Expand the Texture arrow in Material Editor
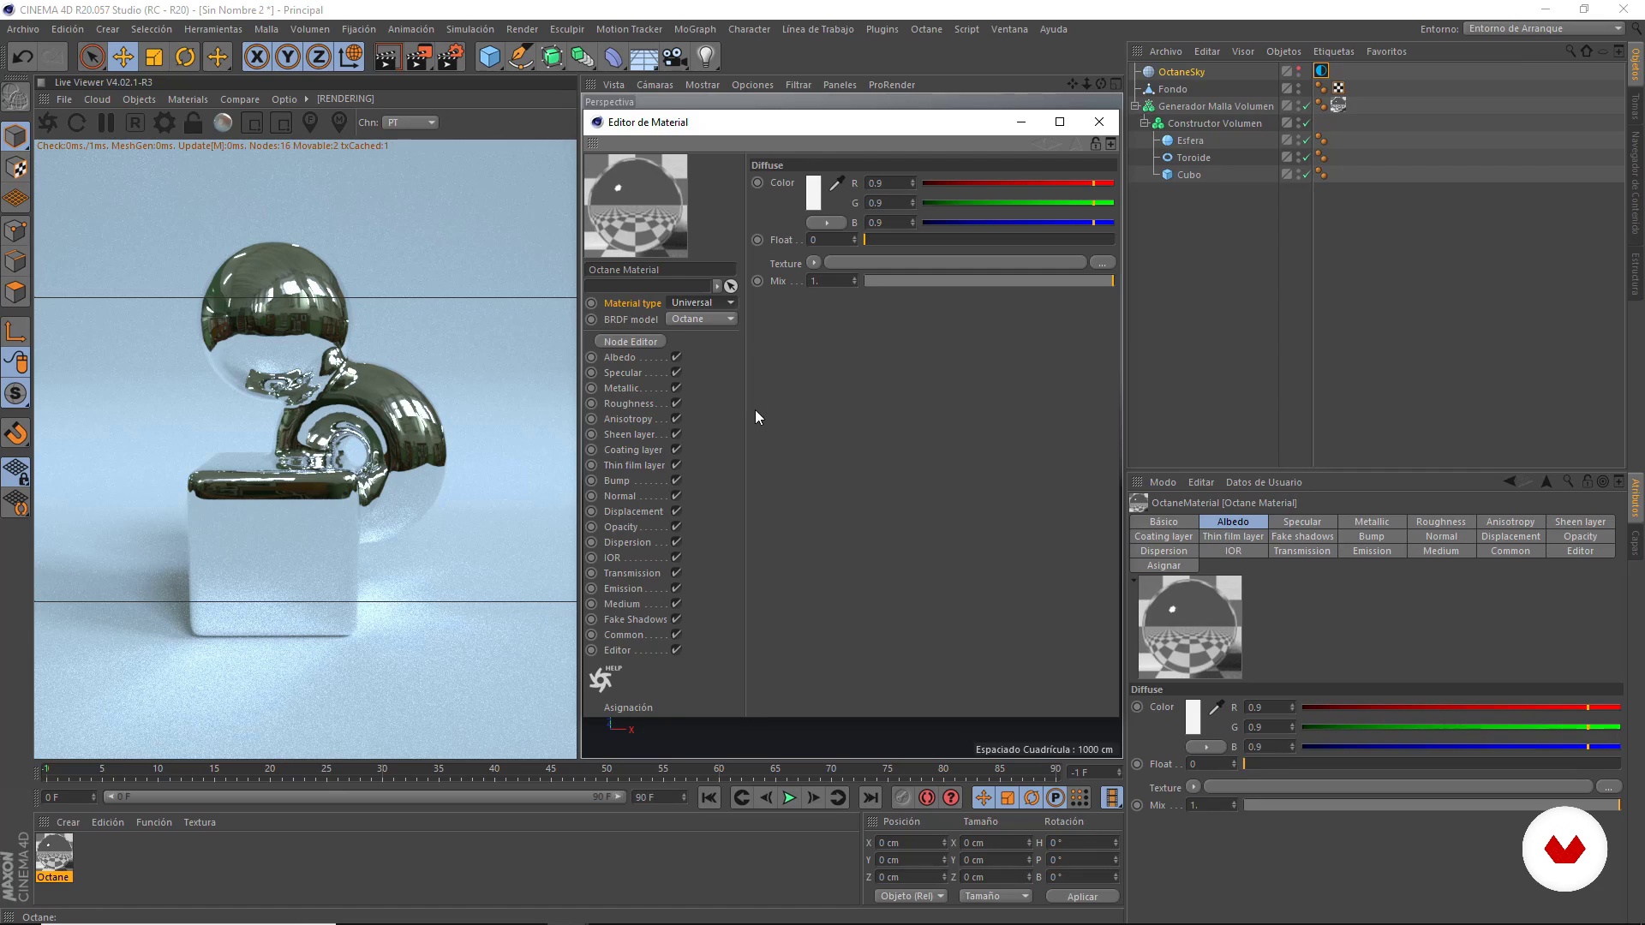Image resolution: width=1645 pixels, height=925 pixels. pos(814,263)
